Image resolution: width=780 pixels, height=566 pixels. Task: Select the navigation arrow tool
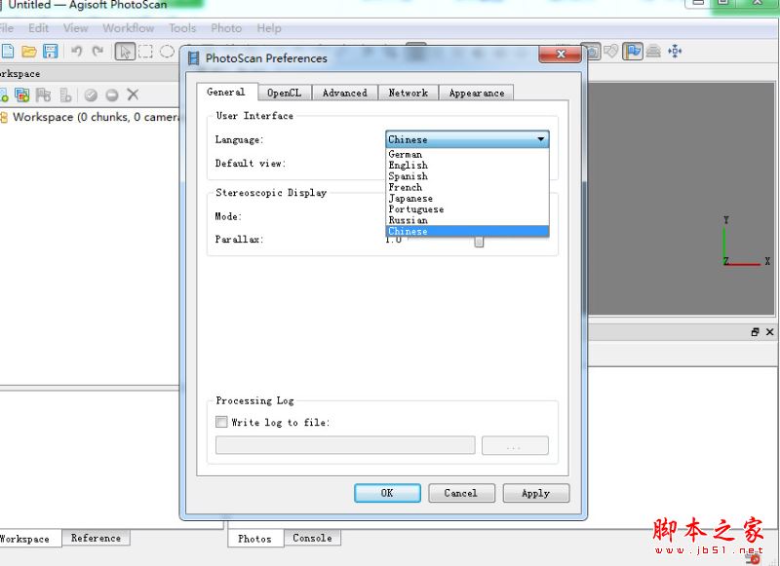coord(125,52)
